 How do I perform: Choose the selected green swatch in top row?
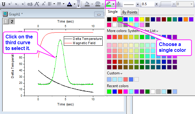pos(120,19)
